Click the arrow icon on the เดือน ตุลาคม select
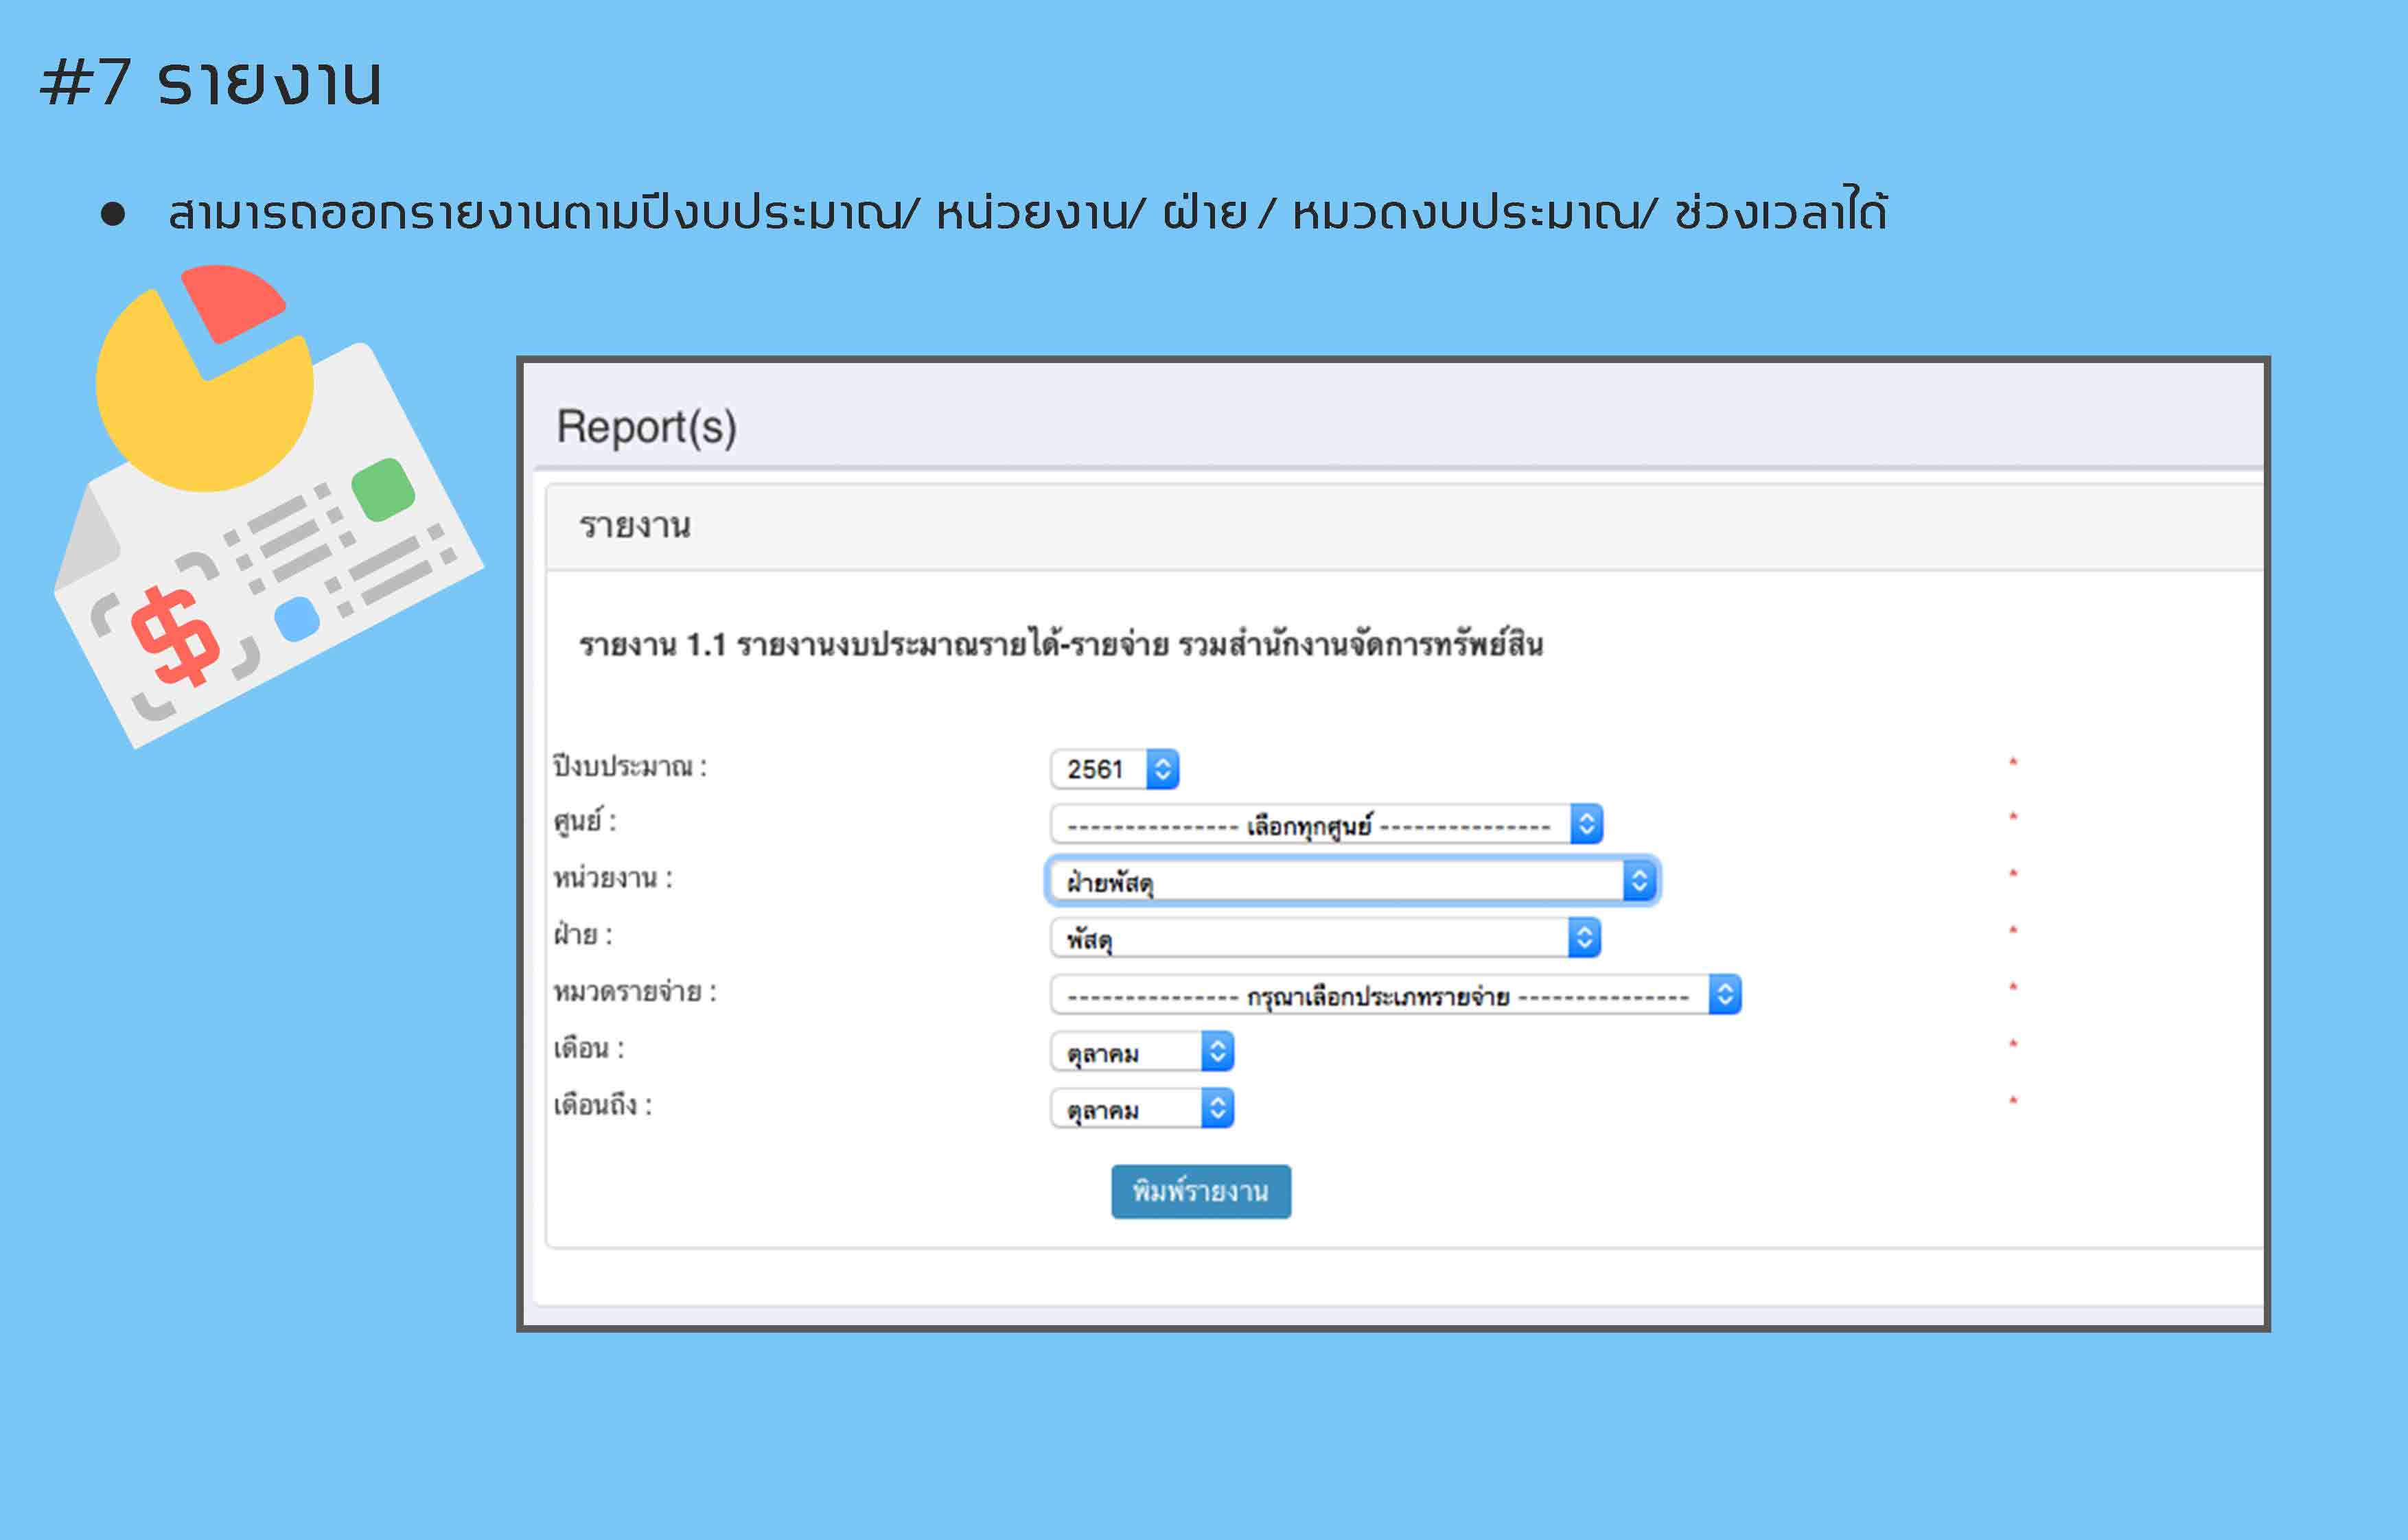The width and height of the screenshot is (2408, 1540). [1217, 1052]
